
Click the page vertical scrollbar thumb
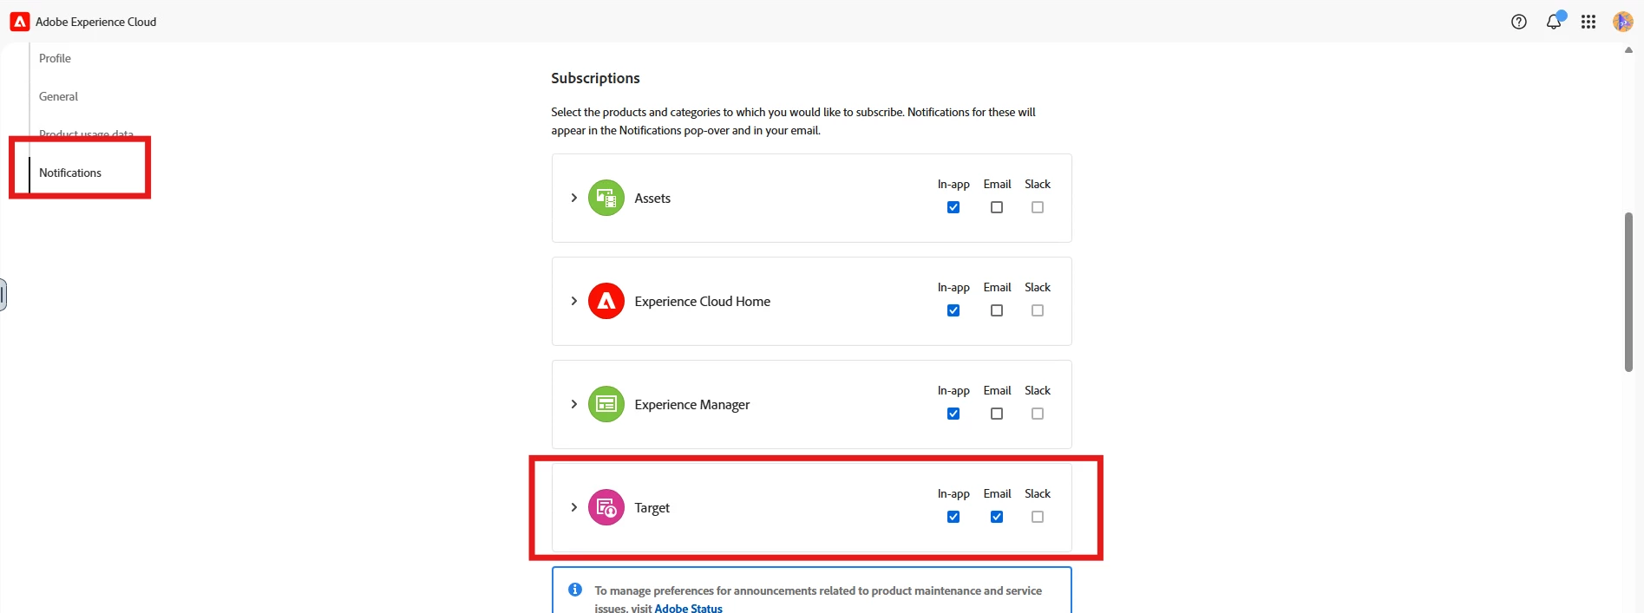pos(1628,292)
